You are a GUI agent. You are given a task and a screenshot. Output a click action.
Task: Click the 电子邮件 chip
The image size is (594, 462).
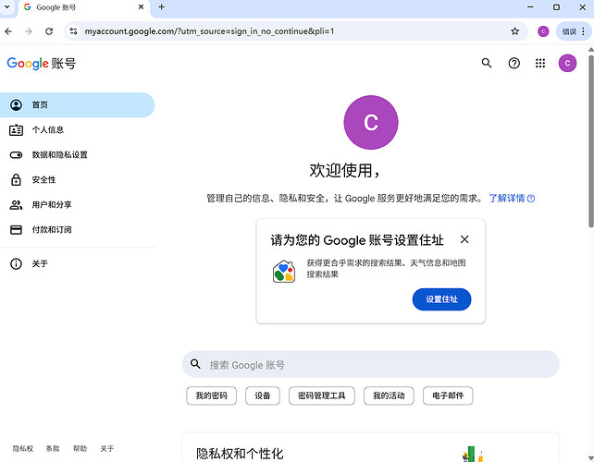click(x=448, y=395)
